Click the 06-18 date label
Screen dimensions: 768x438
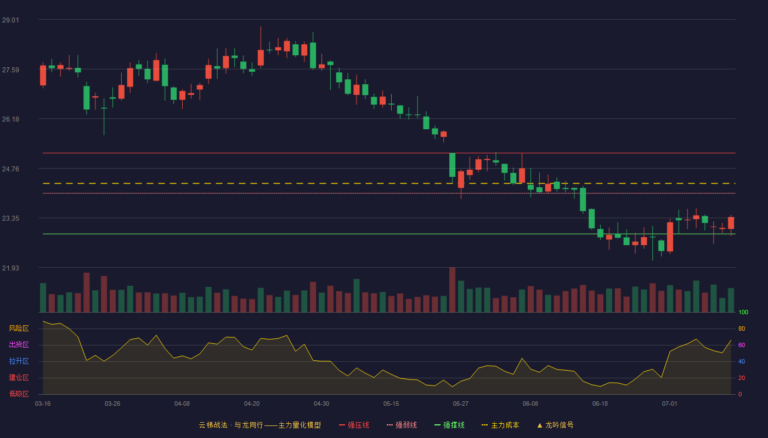(600, 404)
